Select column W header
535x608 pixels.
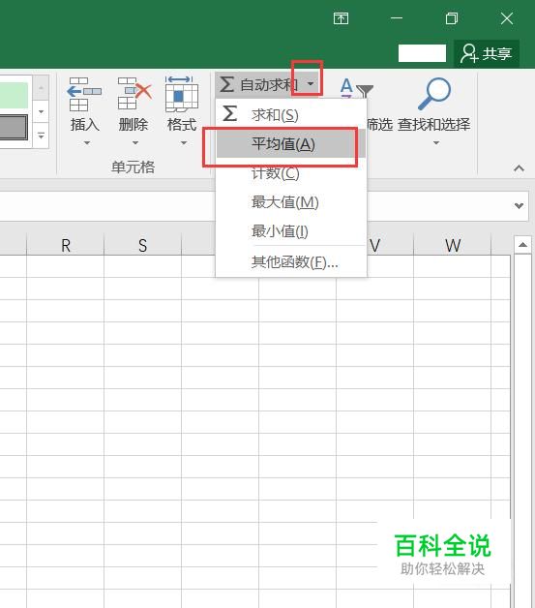click(x=453, y=245)
